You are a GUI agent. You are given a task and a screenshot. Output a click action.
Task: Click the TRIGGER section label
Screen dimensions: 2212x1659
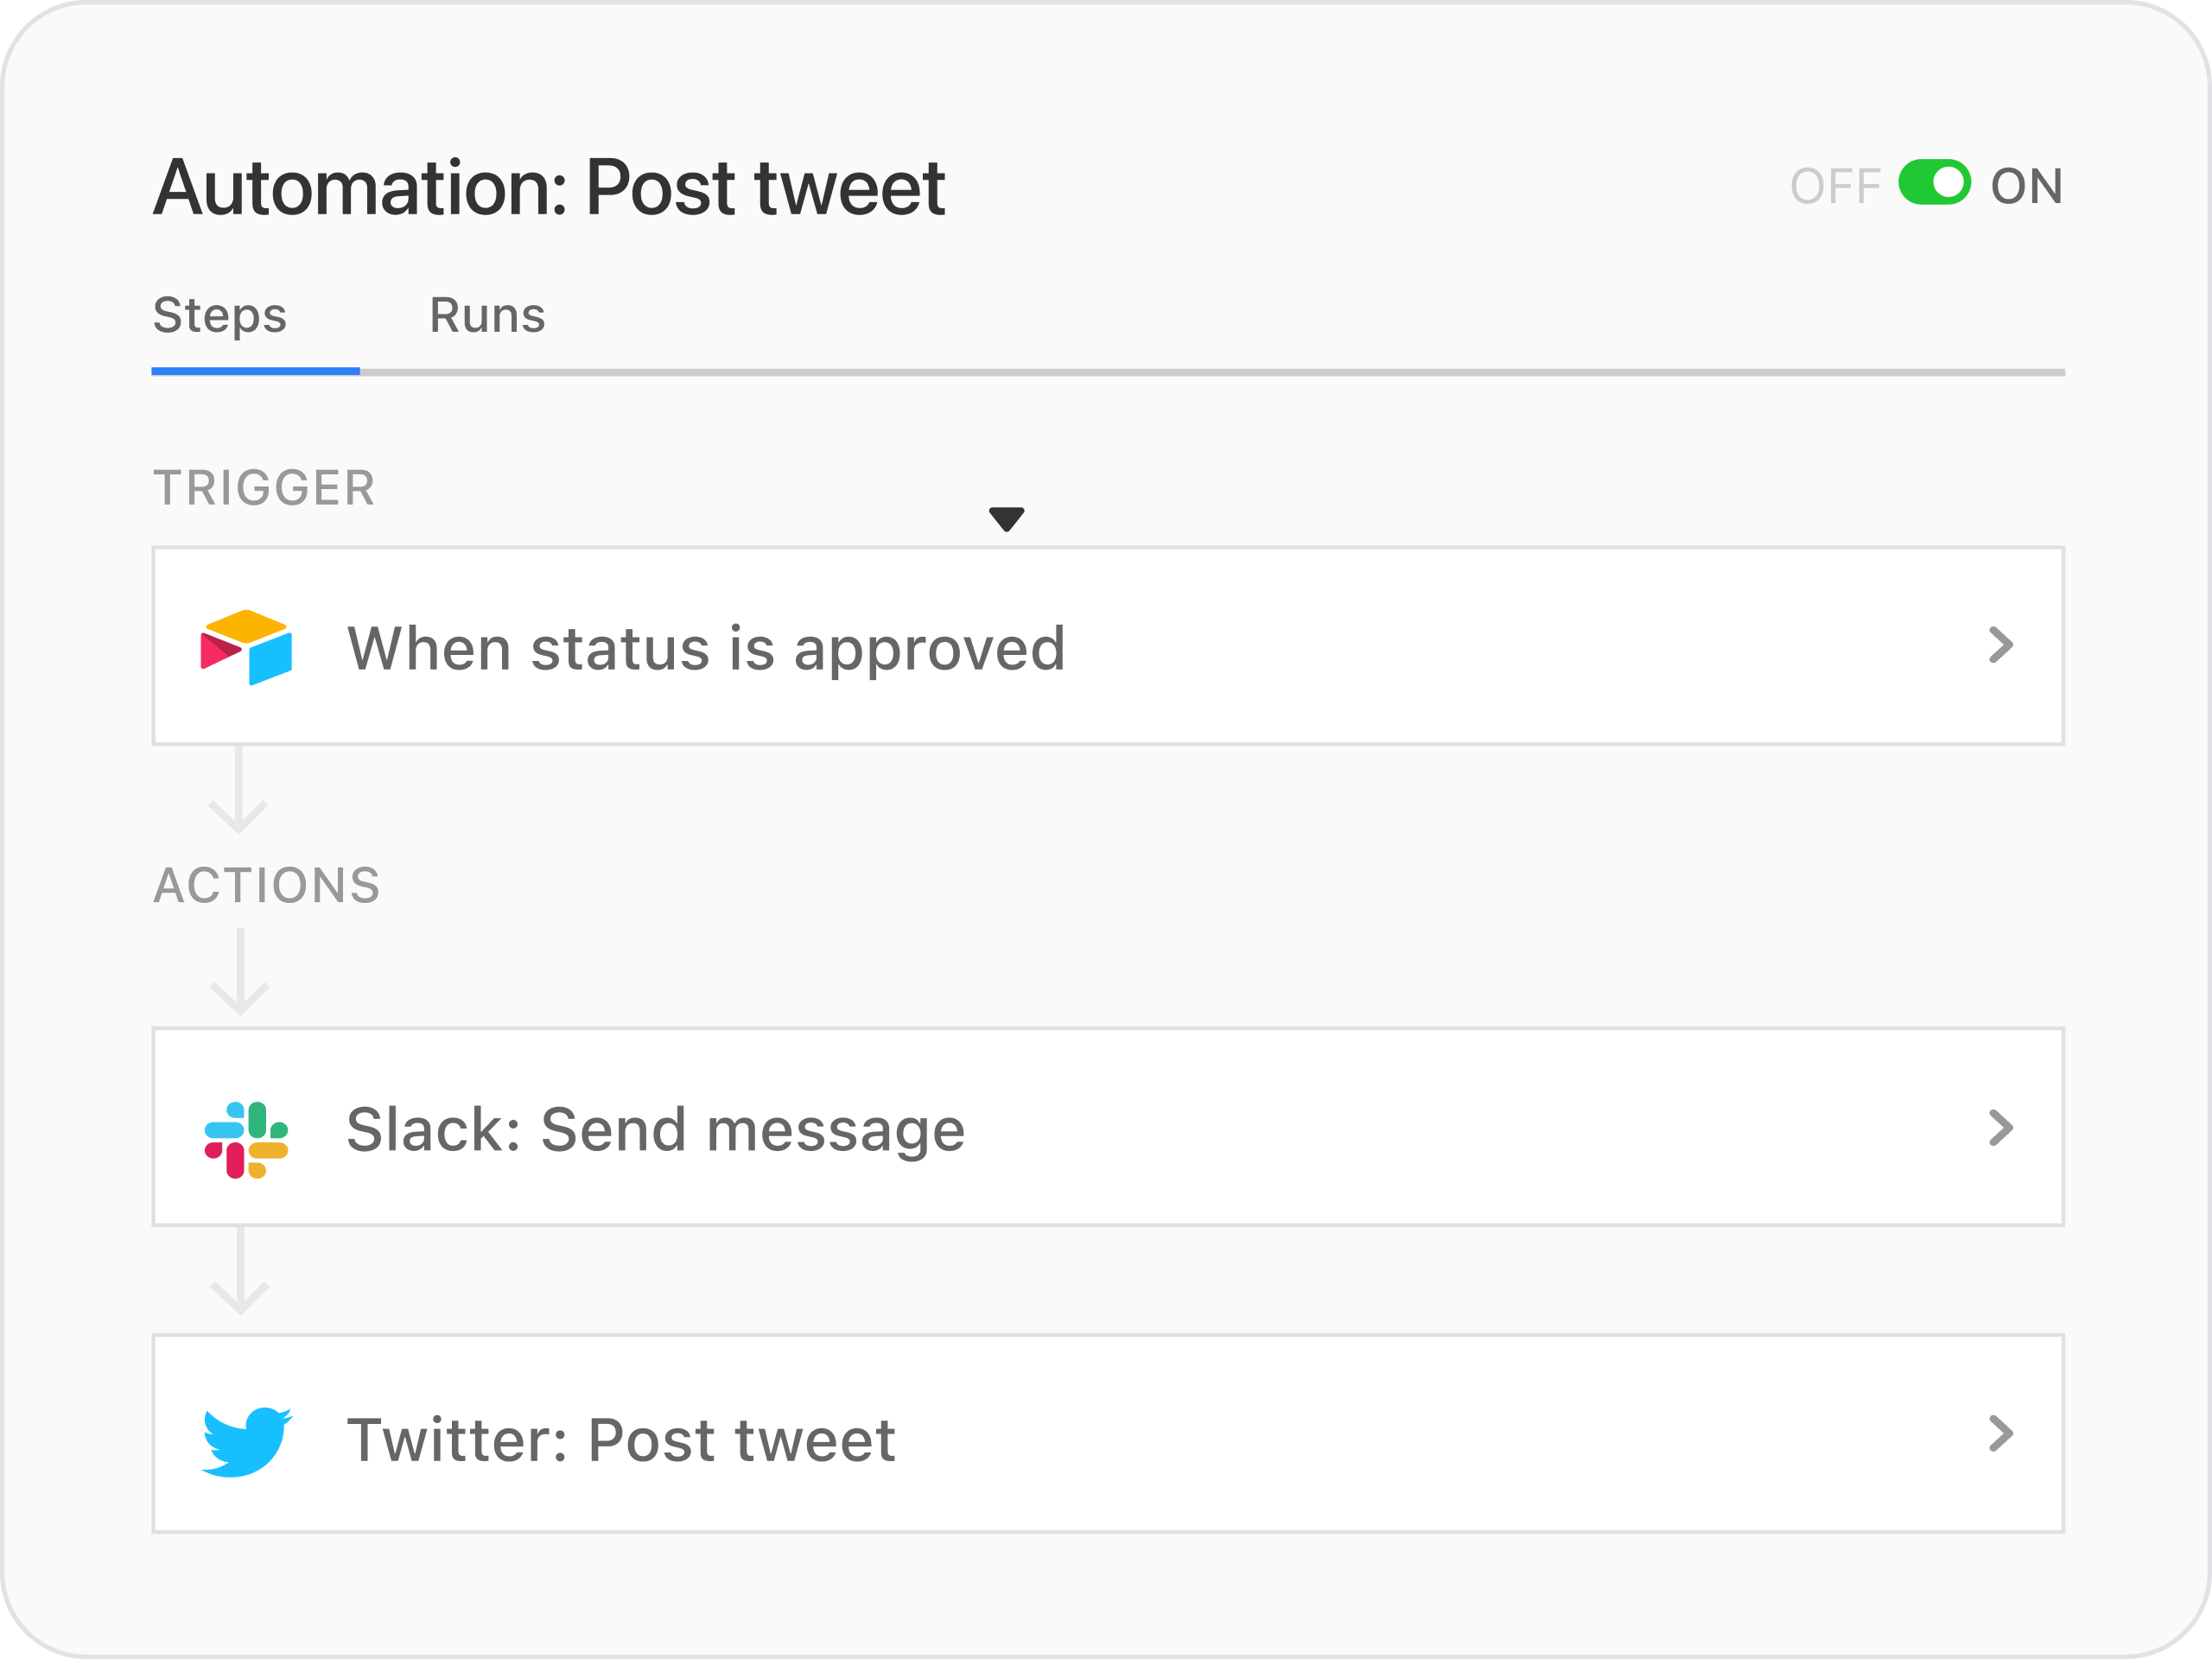(x=264, y=489)
